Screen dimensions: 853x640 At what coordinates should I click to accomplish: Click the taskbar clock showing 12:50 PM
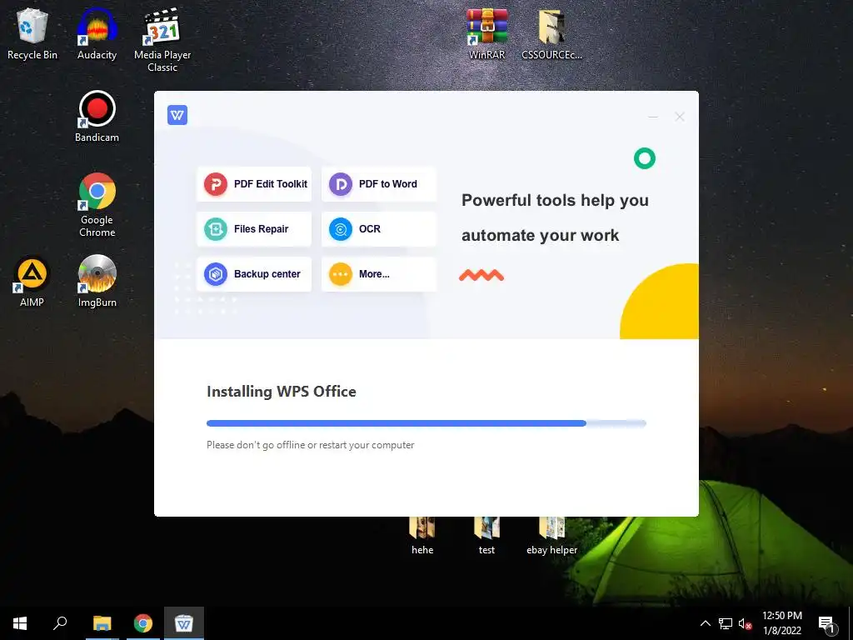tap(781, 623)
